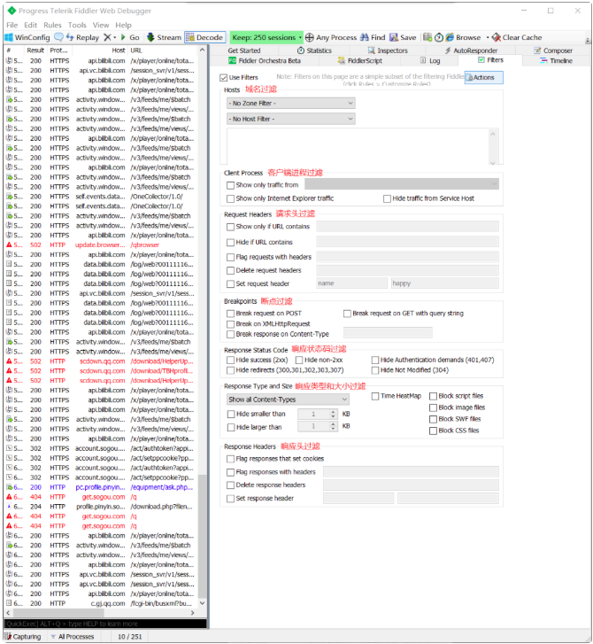Open the Tools menu
593x644 pixels.
coord(77,25)
